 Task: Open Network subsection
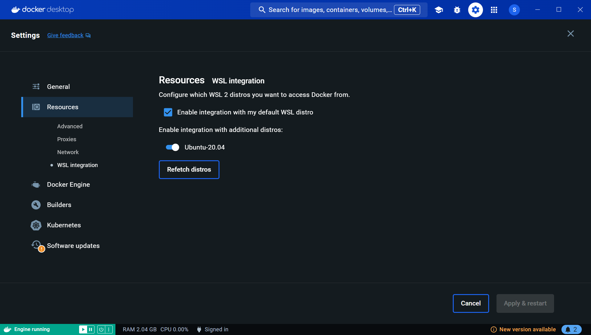[x=68, y=152]
